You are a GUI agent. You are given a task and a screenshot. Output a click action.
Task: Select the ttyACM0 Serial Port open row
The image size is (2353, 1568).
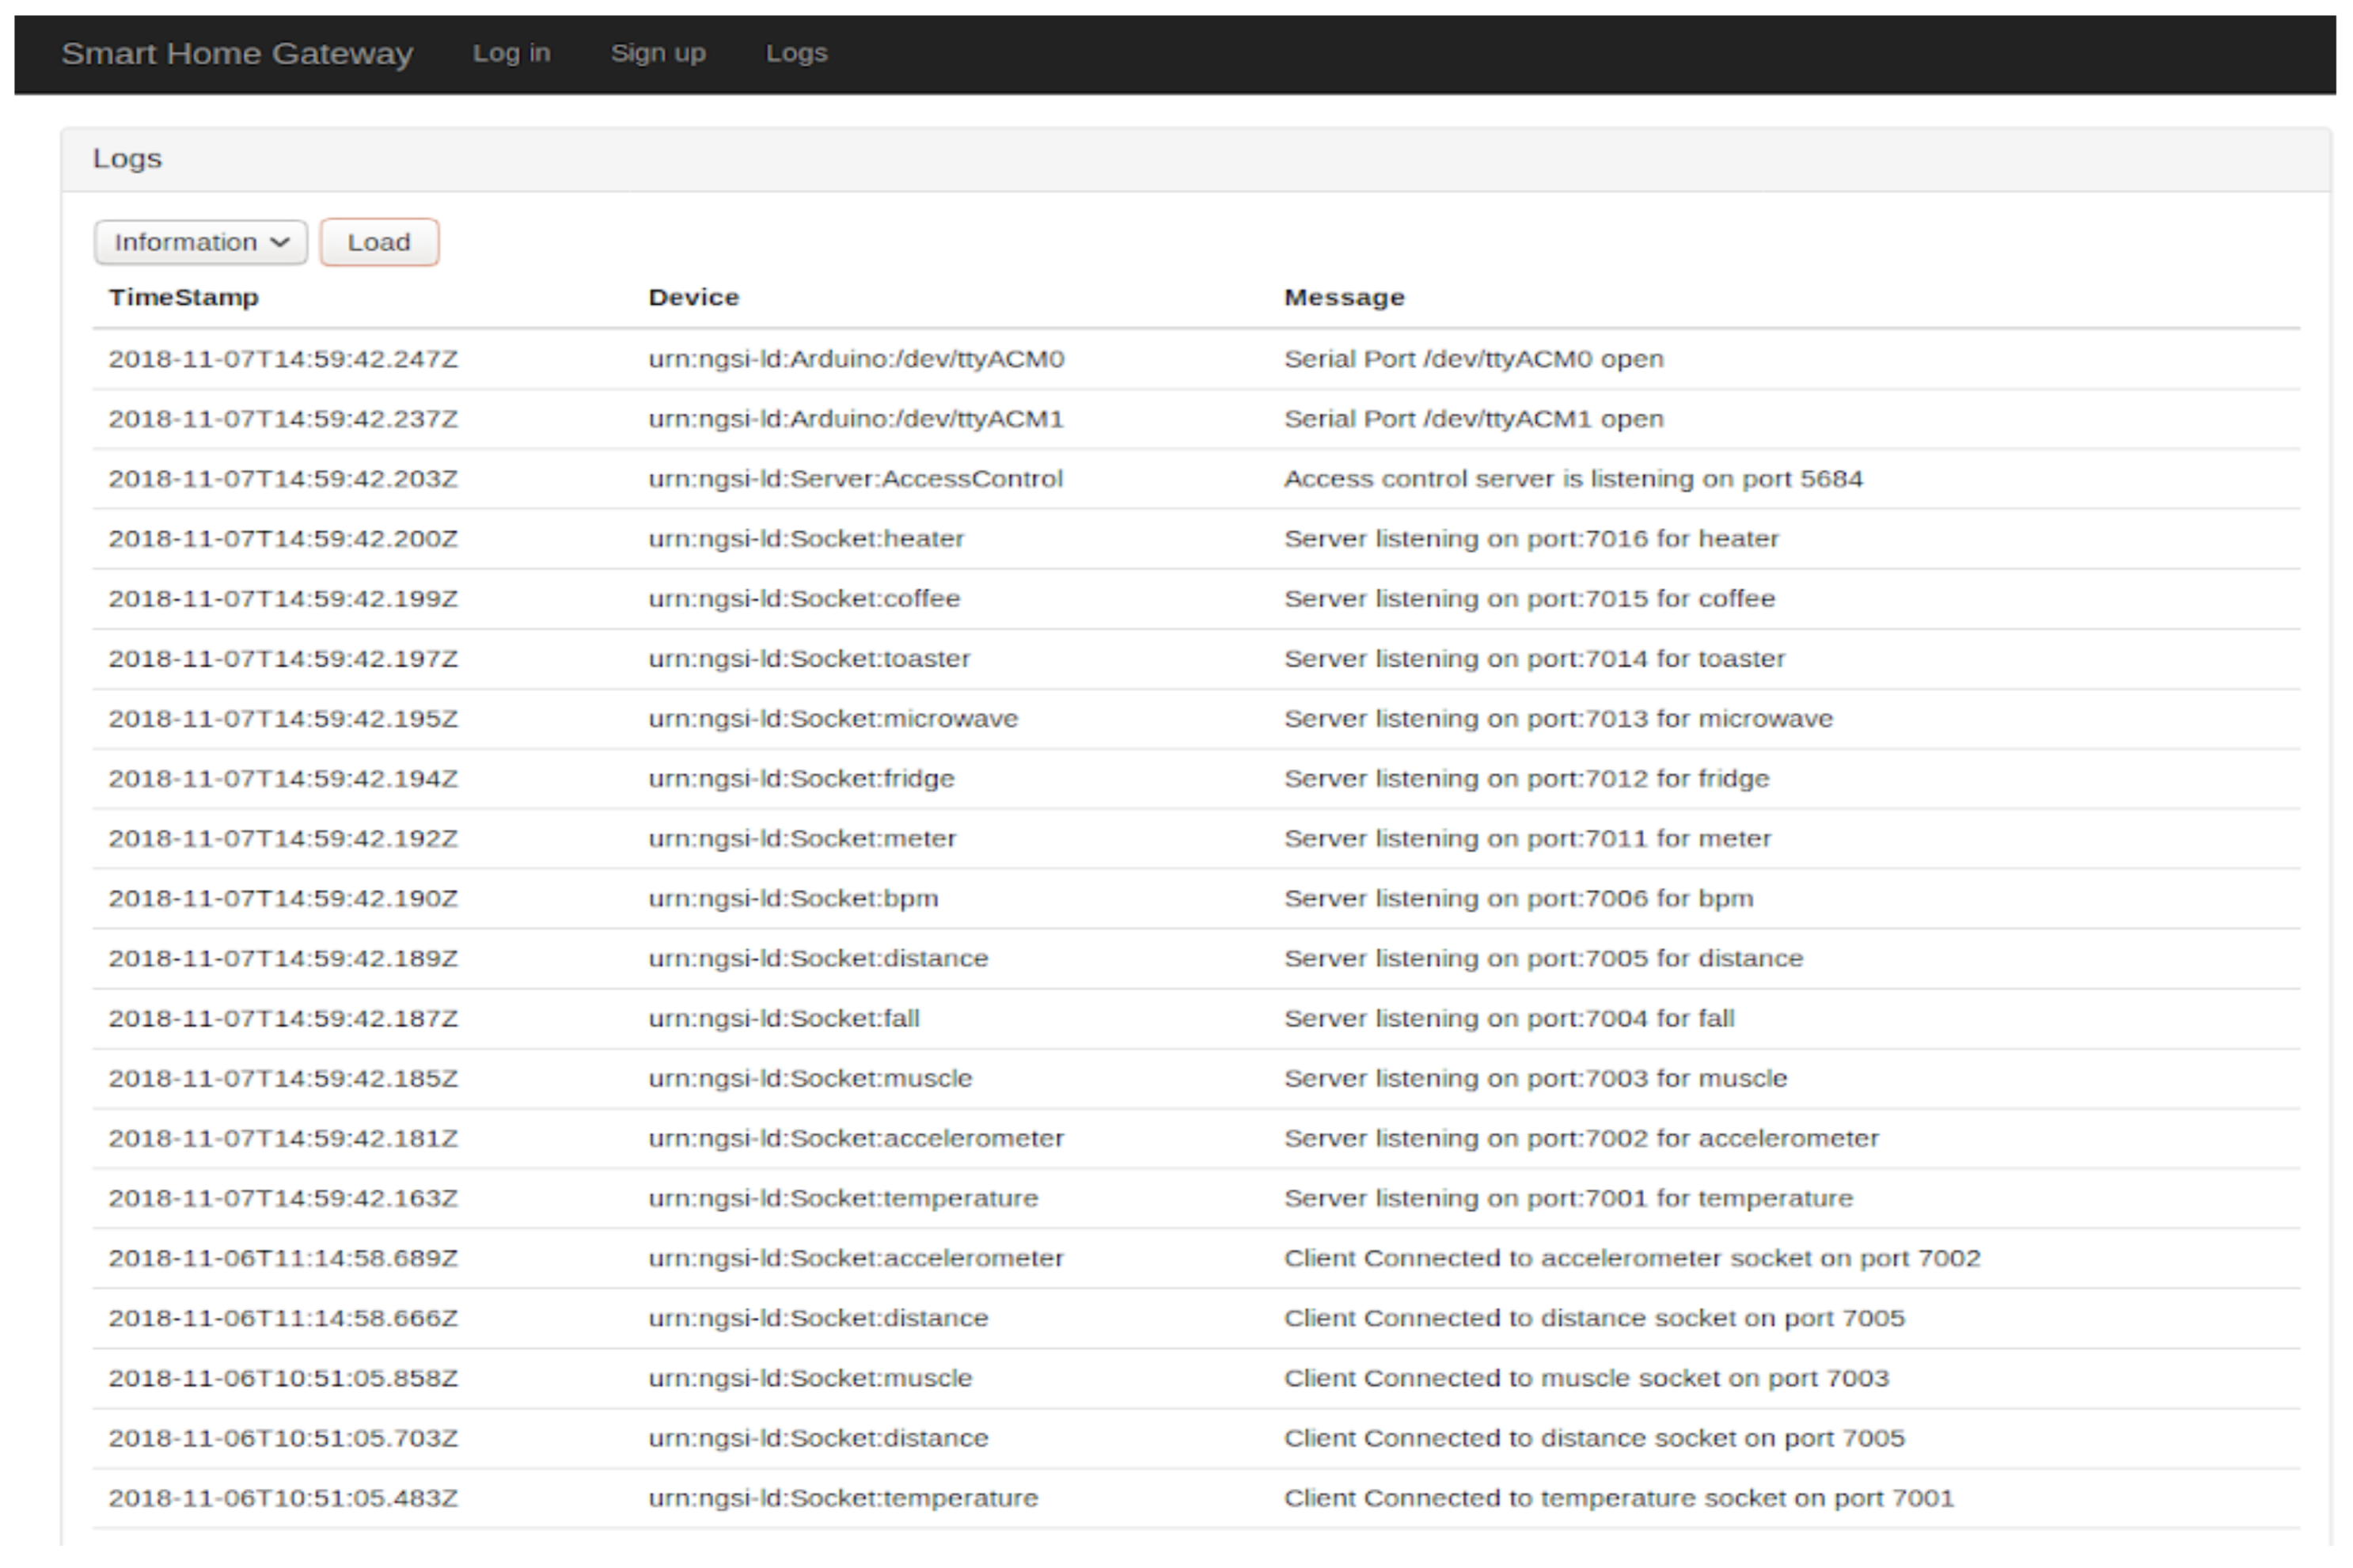pyautogui.click(x=1472, y=359)
